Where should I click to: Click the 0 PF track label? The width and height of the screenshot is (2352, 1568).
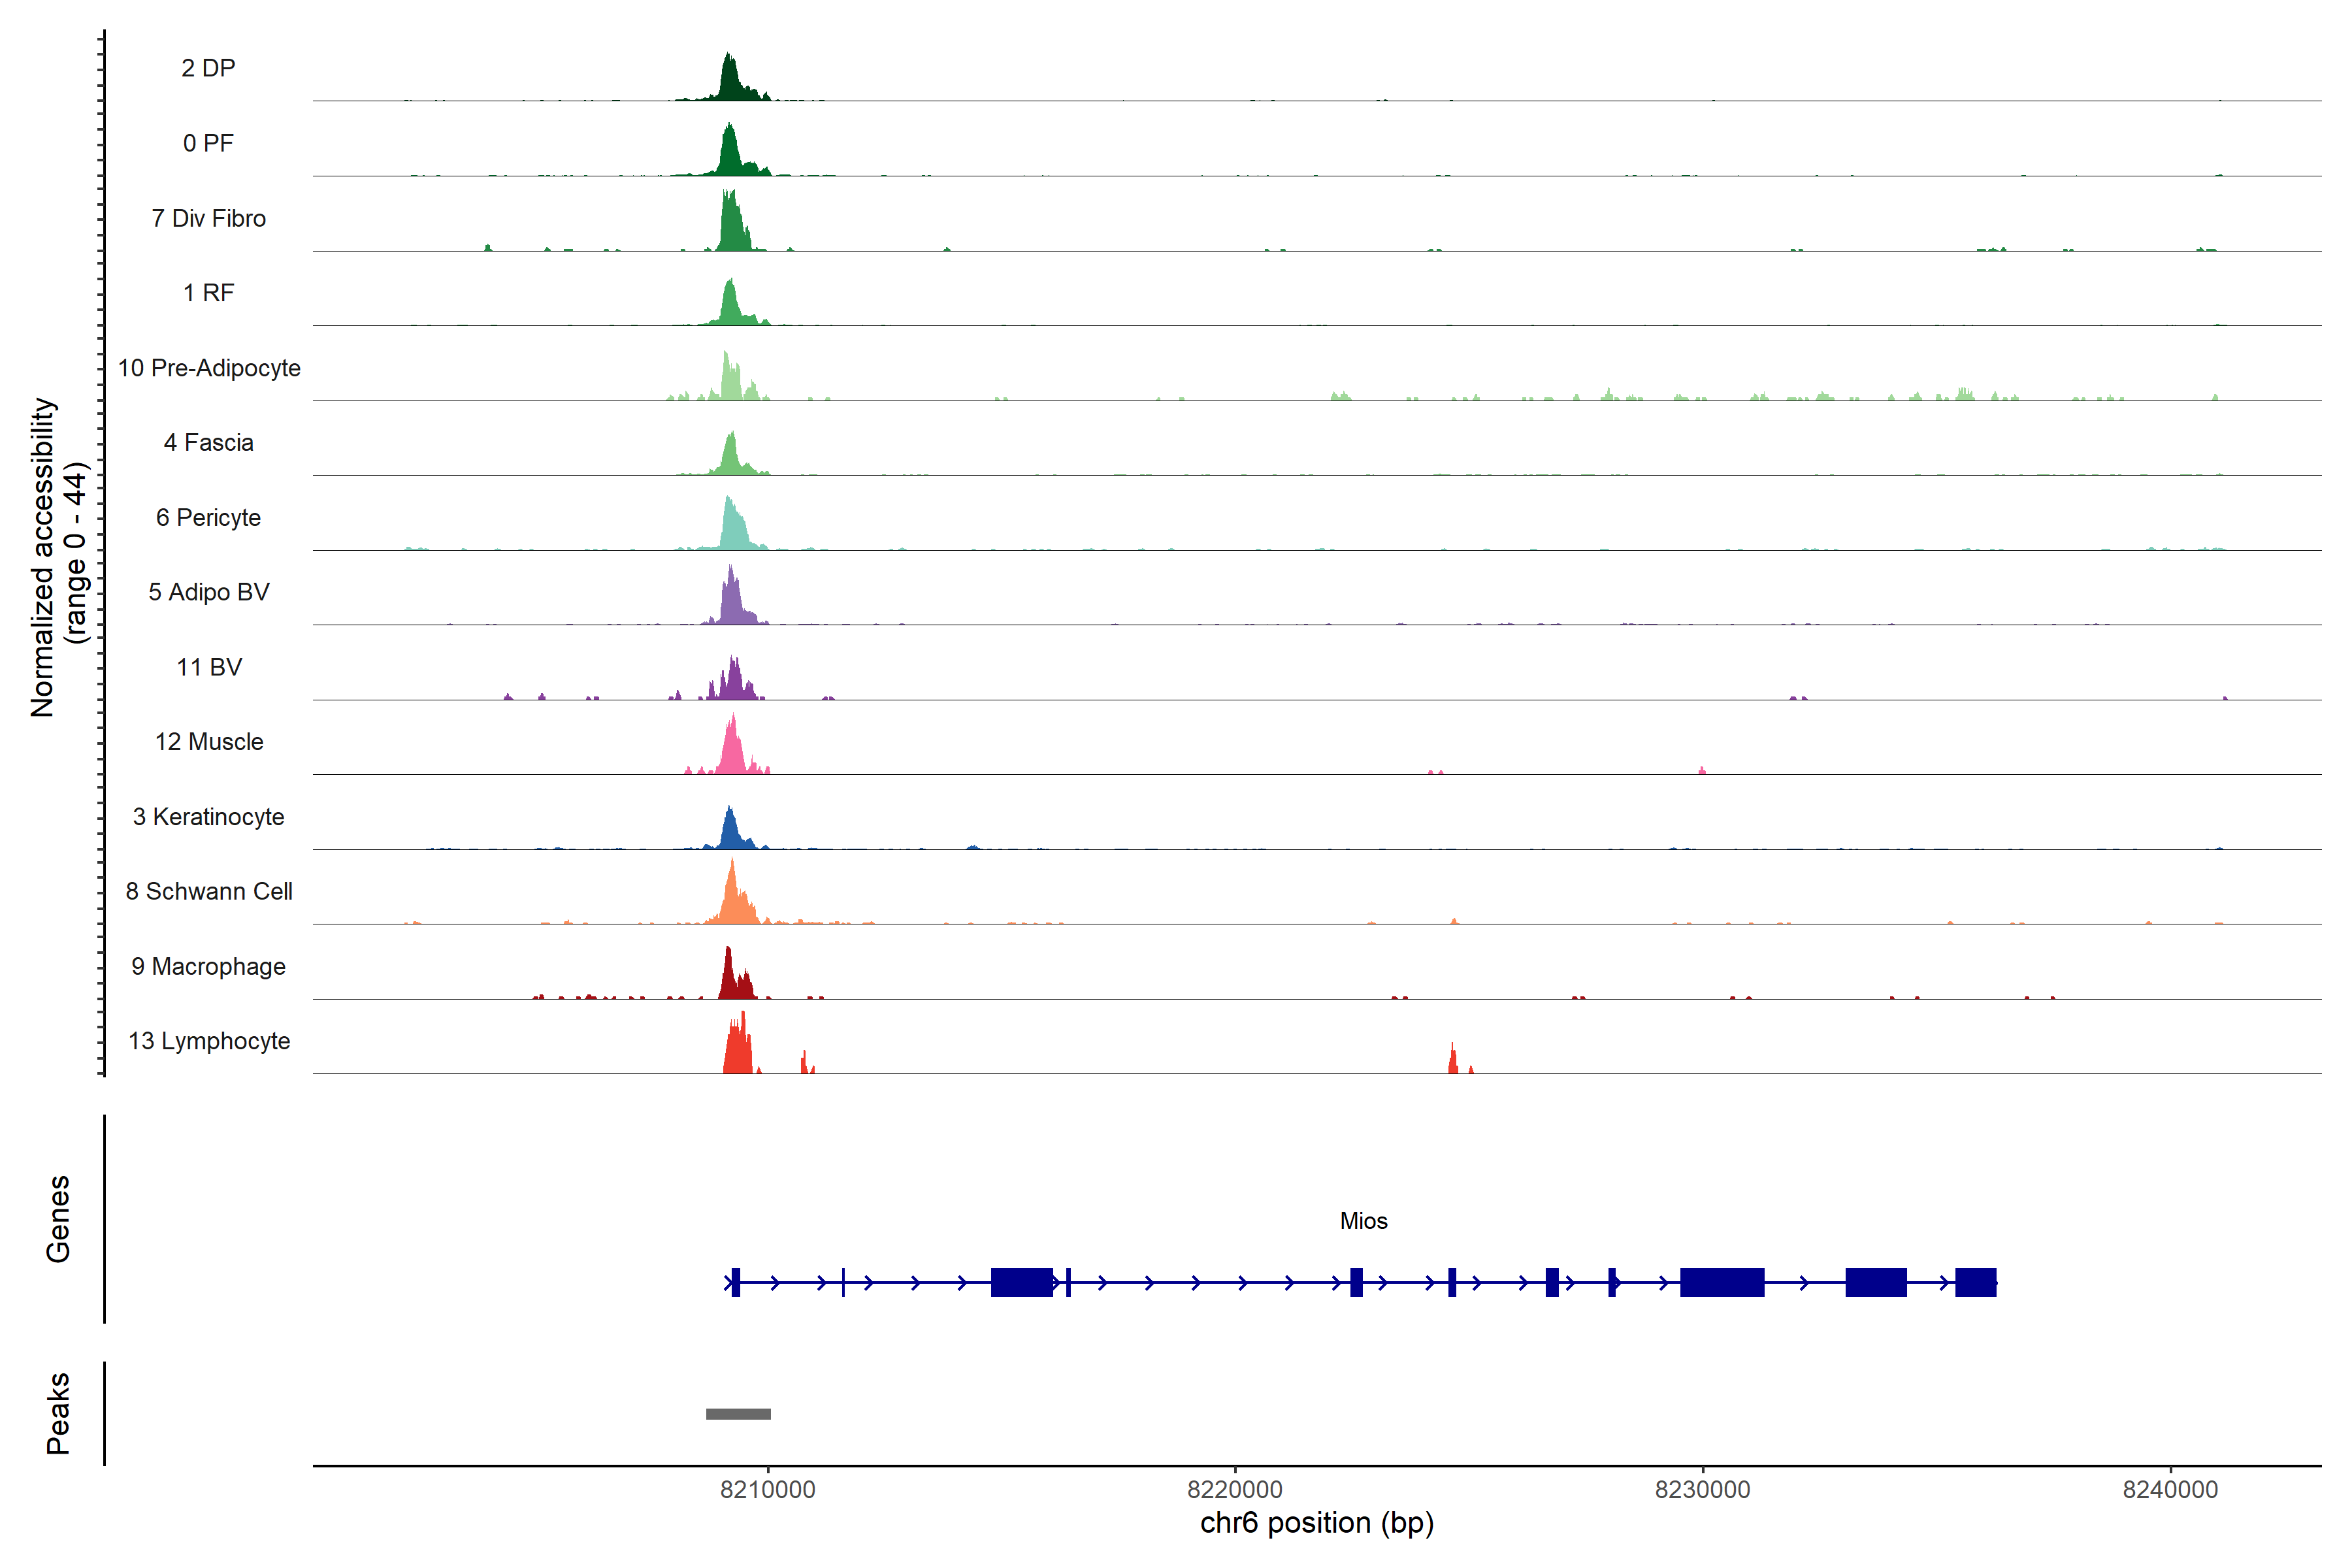208,143
